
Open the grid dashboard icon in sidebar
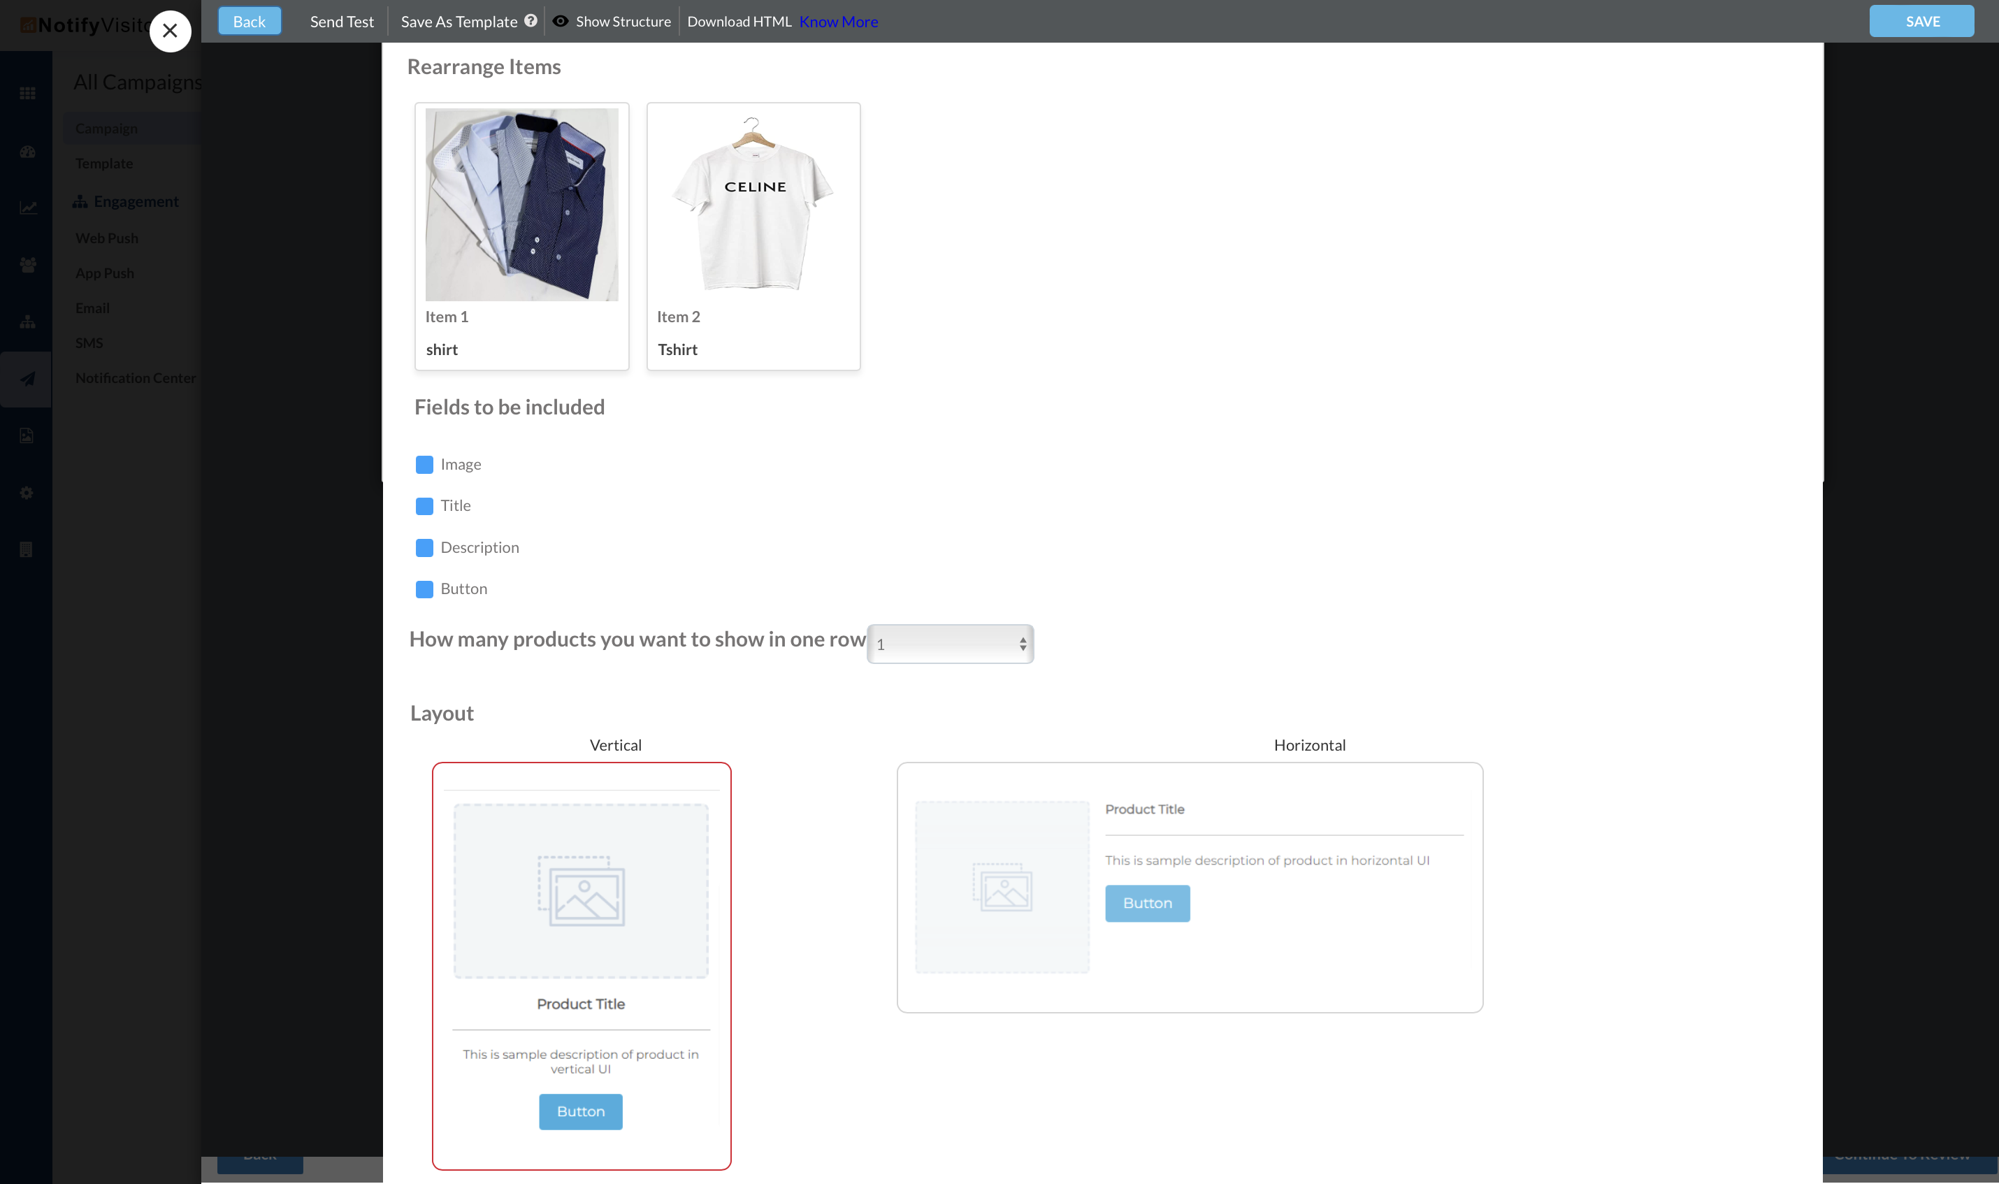pyautogui.click(x=27, y=94)
